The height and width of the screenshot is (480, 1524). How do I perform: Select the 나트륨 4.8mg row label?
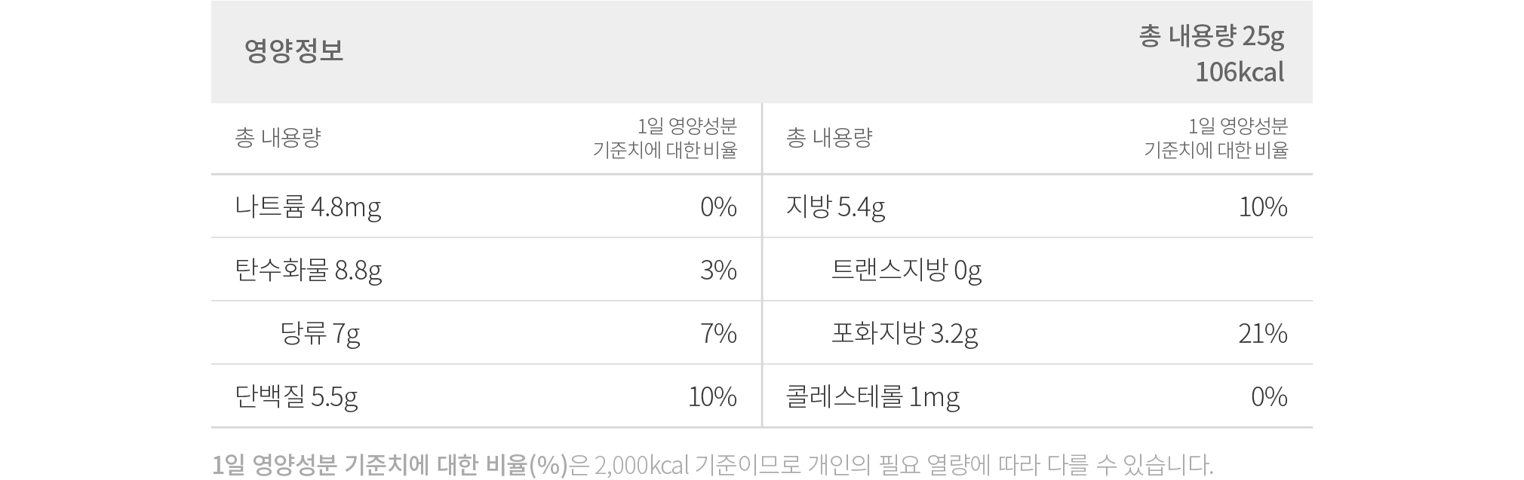click(308, 206)
